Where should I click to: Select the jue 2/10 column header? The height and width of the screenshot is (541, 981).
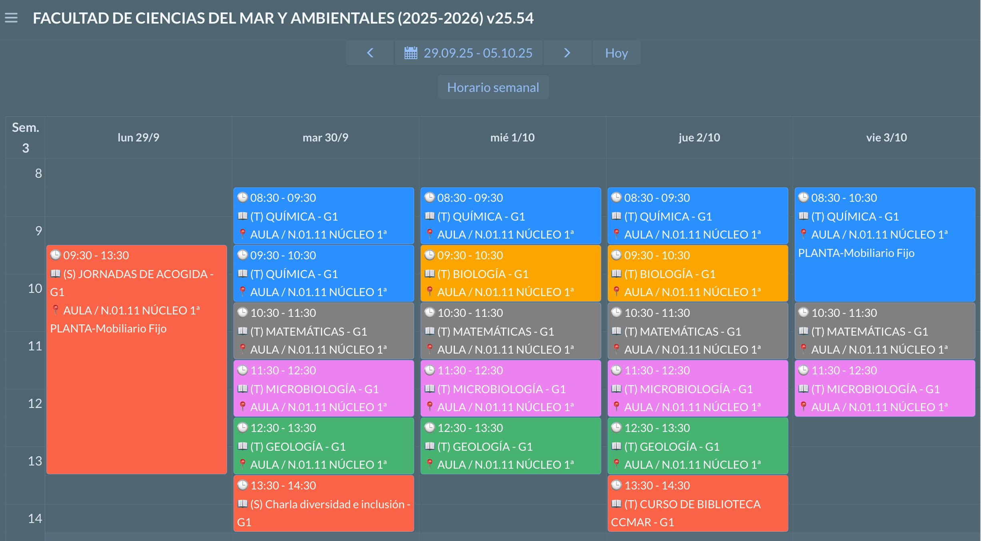(x=699, y=137)
